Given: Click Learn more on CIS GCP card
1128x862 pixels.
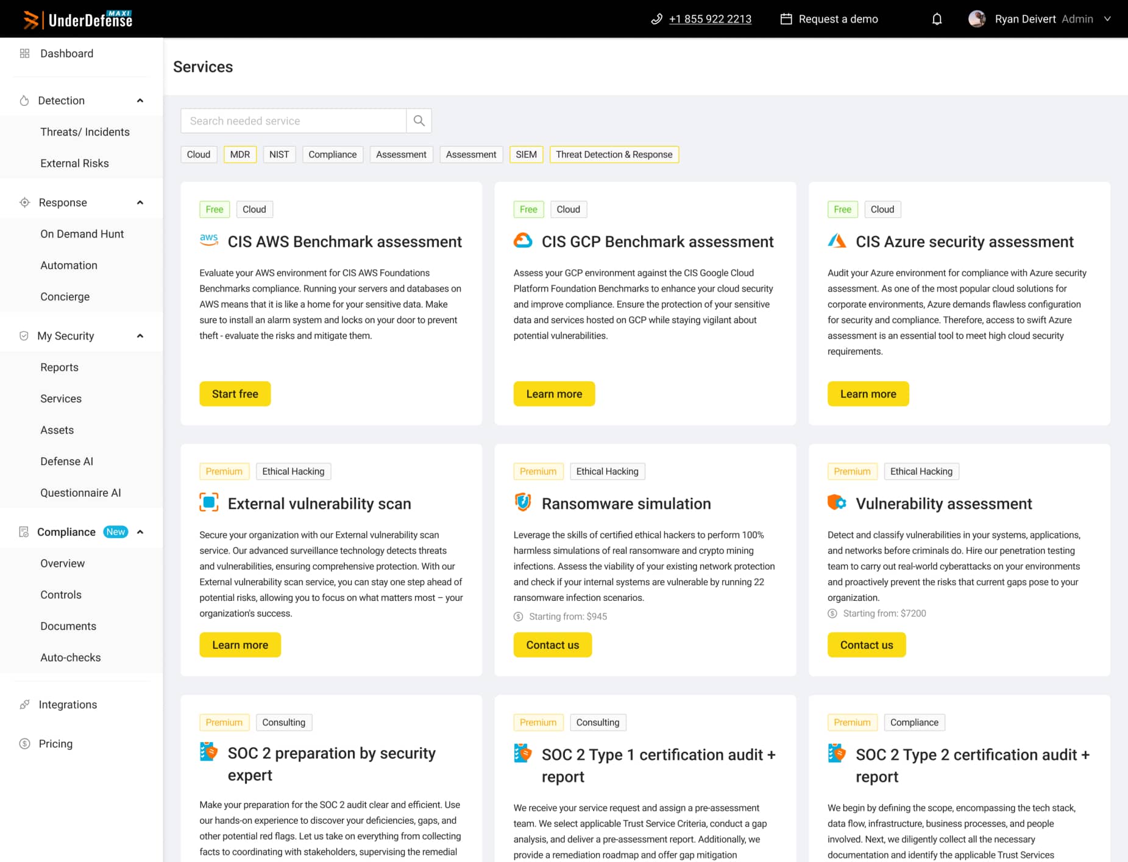Looking at the screenshot, I should pos(554,394).
